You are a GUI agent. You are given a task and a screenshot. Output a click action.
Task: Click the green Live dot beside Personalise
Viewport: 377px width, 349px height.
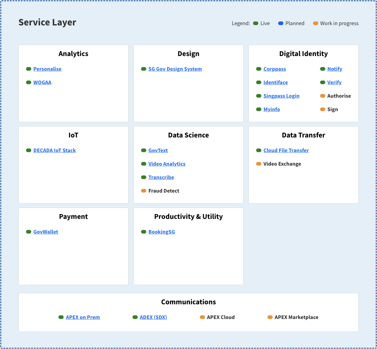pyautogui.click(x=28, y=69)
